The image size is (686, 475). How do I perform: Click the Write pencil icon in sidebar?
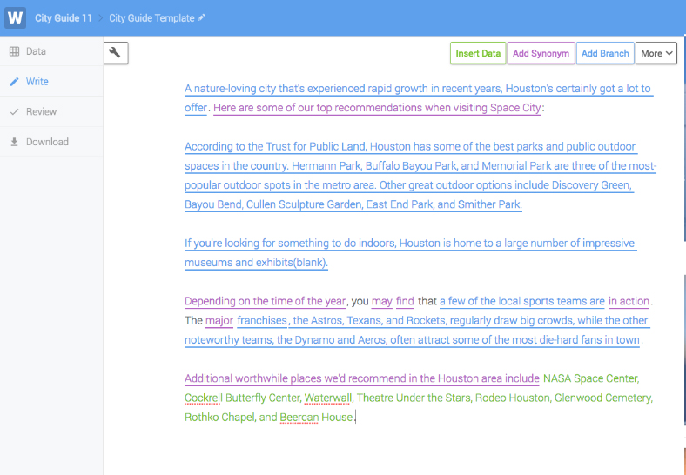[x=14, y=82]
